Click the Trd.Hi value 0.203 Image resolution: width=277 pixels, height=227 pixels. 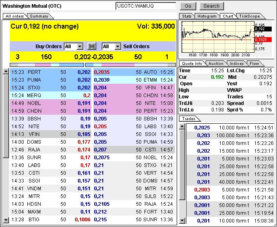(217, 103)
